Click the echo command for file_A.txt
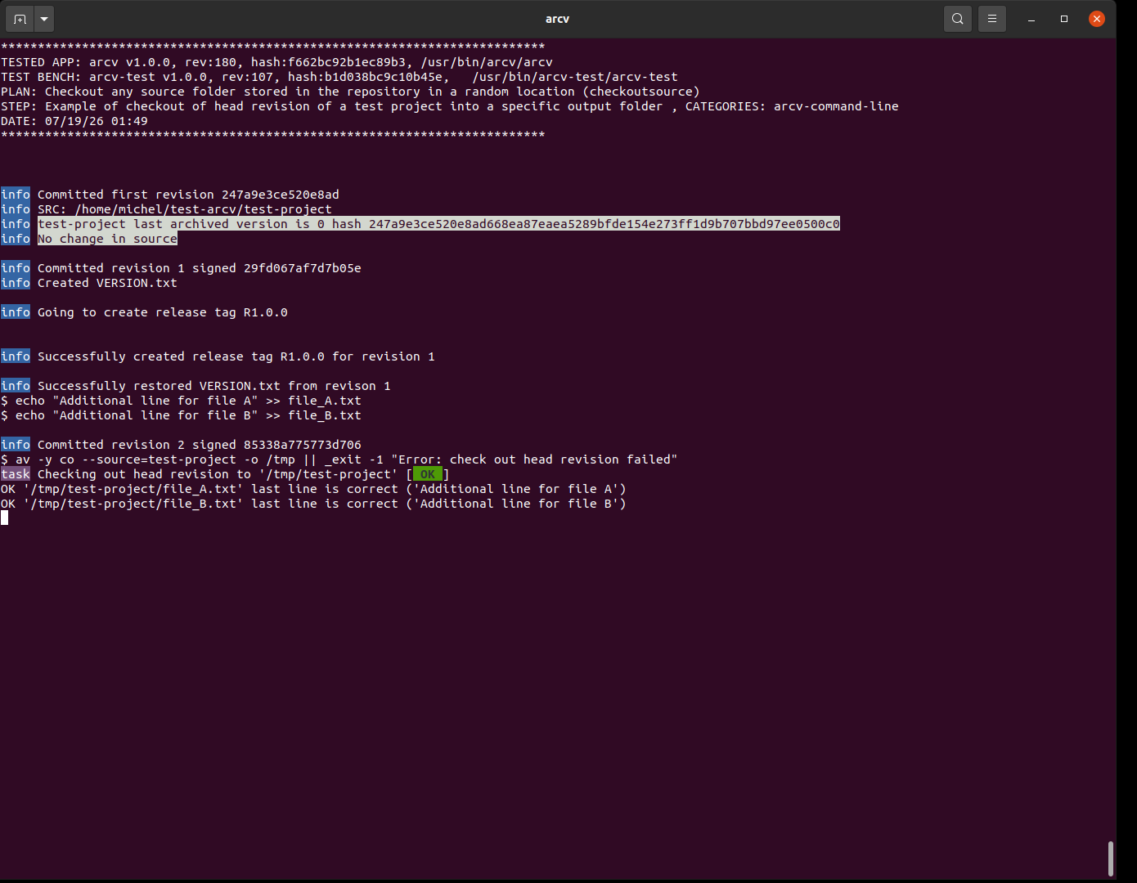Screen dimensions: 1137x883 coord(181,401)
